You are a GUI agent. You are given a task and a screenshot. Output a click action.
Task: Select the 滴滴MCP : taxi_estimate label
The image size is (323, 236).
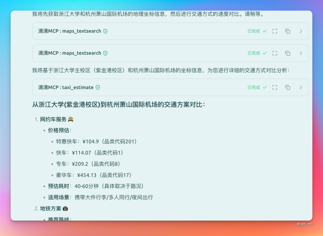coord(66,87)
